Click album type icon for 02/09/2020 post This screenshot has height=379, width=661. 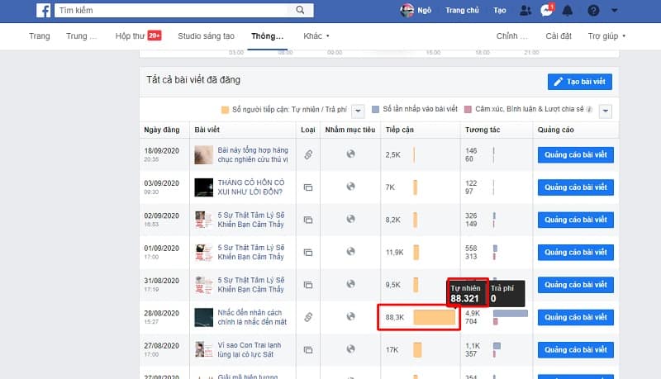[308, 220]
